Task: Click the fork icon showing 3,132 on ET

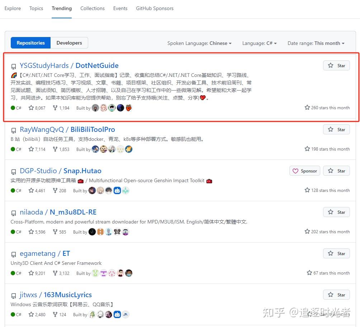Action: coord(55,273)
